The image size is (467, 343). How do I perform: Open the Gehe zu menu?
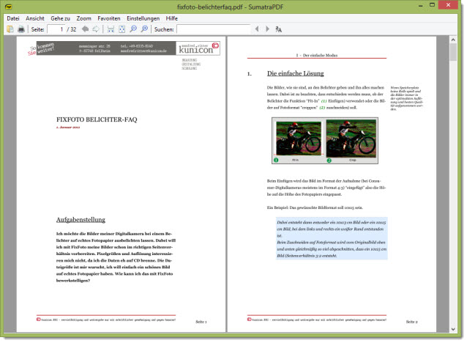pos(61,18)
